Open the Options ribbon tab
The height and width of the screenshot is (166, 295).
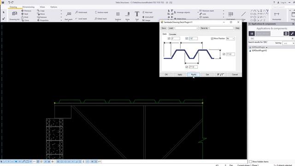coord(53,7)
